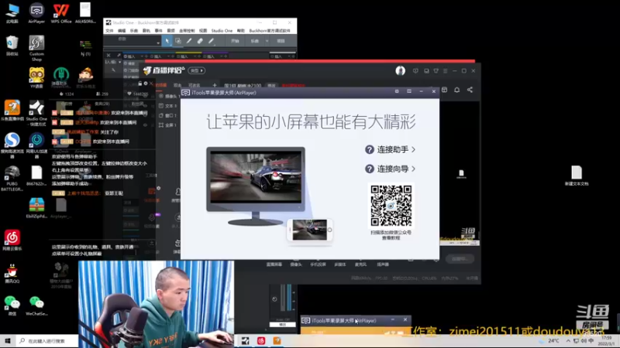
Task: Add 手机投屏 source in 直播伴侣
Action: click(x=318, y=264)
